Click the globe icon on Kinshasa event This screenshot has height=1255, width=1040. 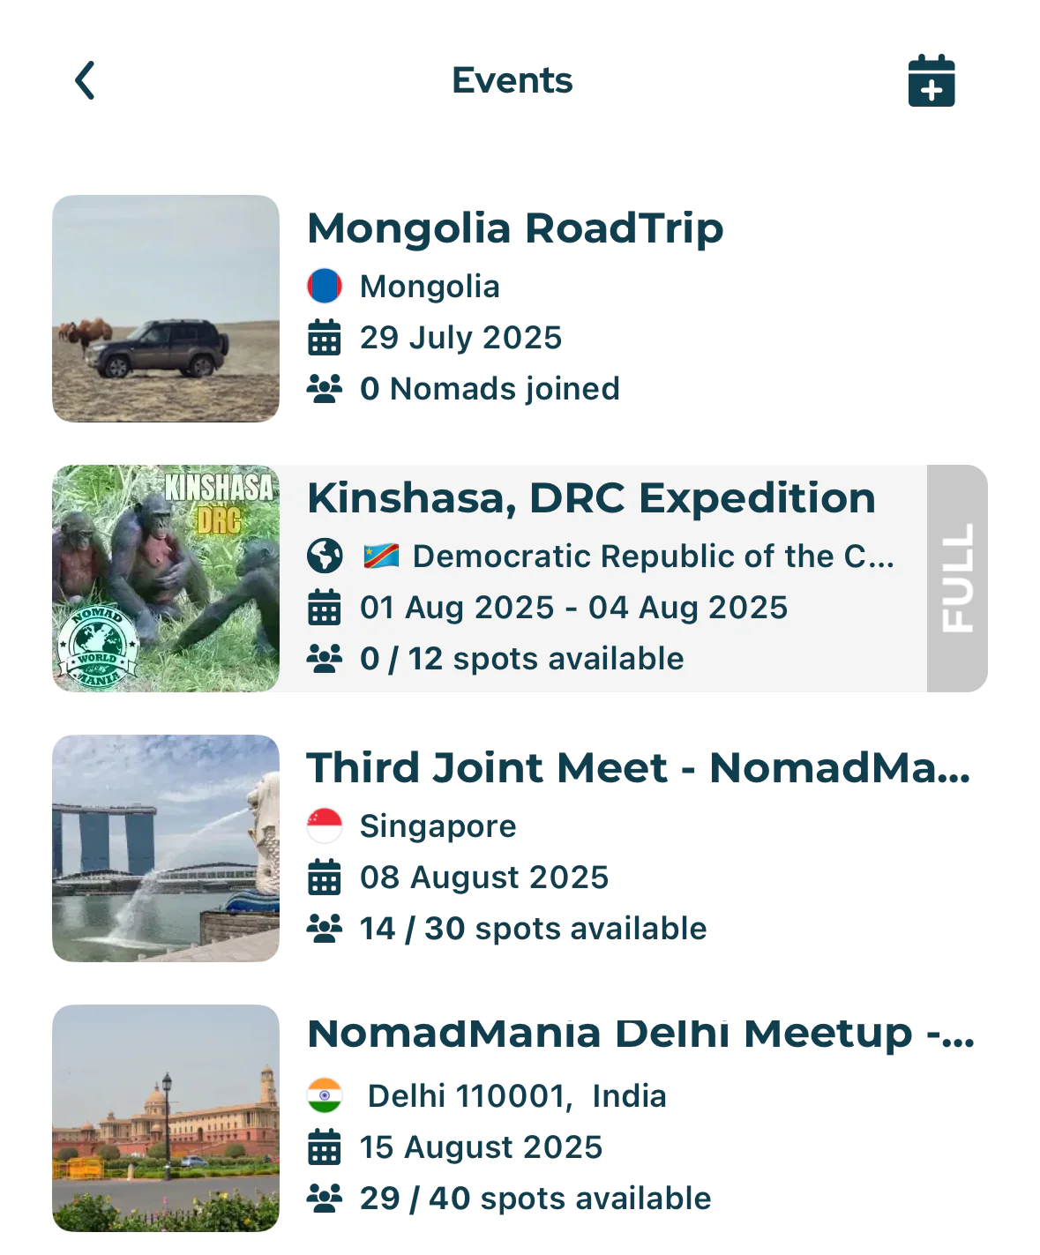pos(325,557)
